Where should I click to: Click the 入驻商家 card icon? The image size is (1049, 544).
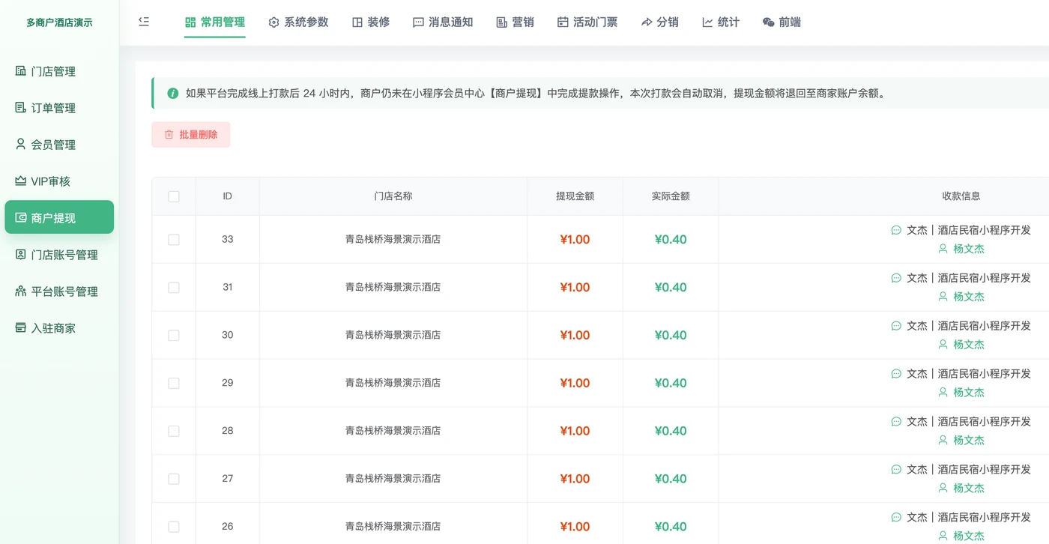[x=21, y=327]
